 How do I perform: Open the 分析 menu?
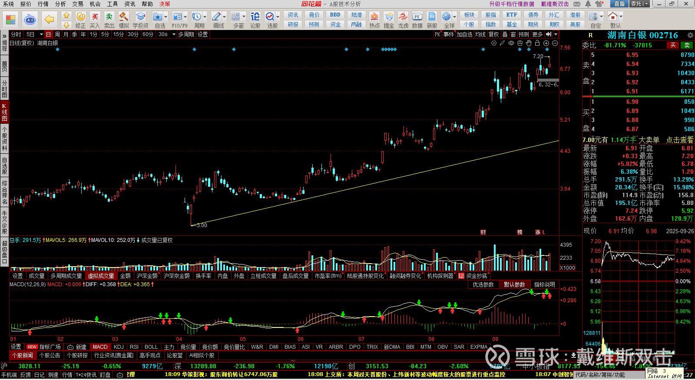pos(60,4)
